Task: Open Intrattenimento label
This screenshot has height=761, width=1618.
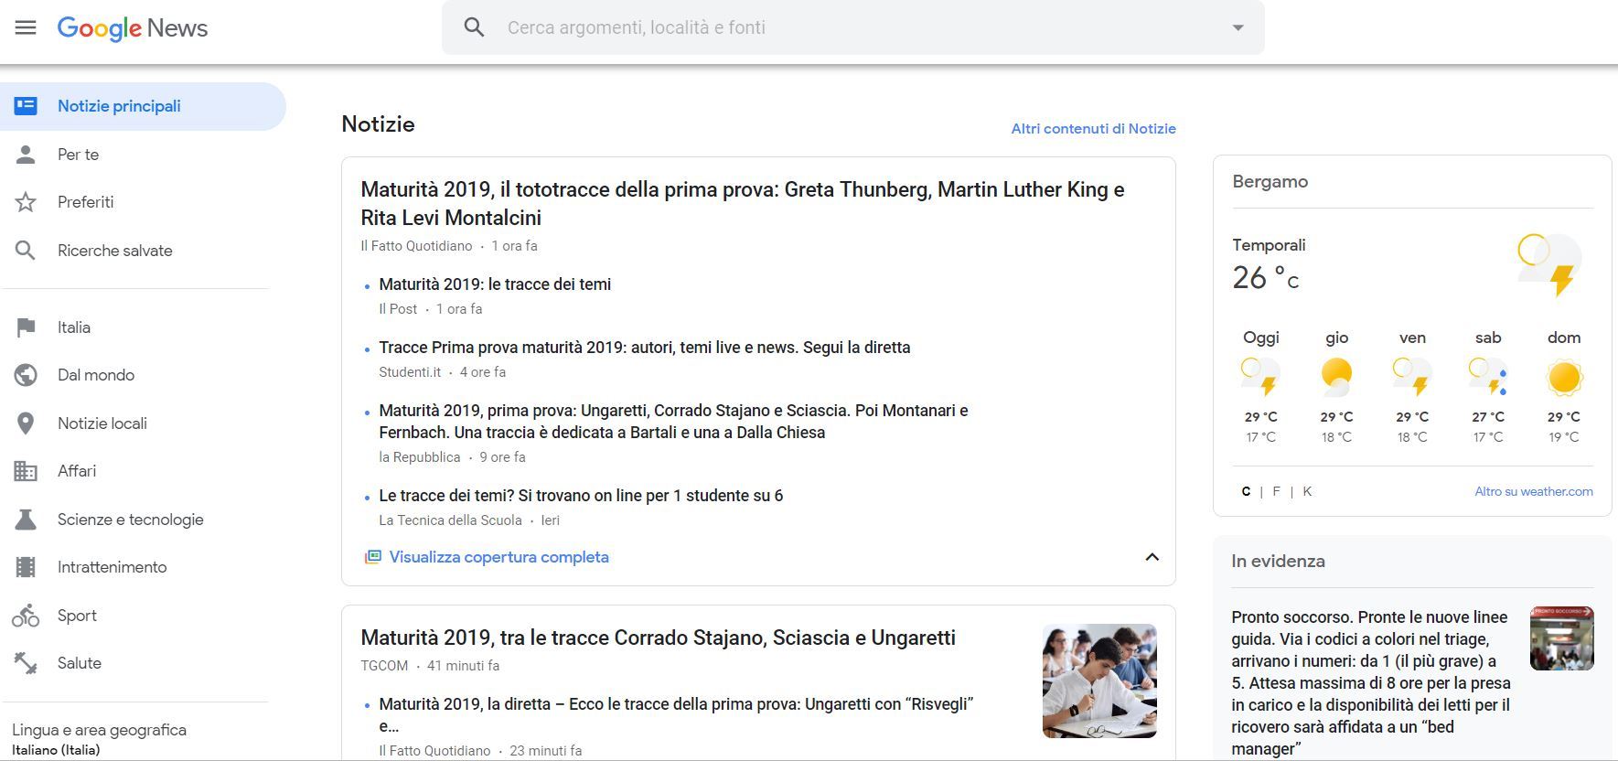Action: point(113,567)
